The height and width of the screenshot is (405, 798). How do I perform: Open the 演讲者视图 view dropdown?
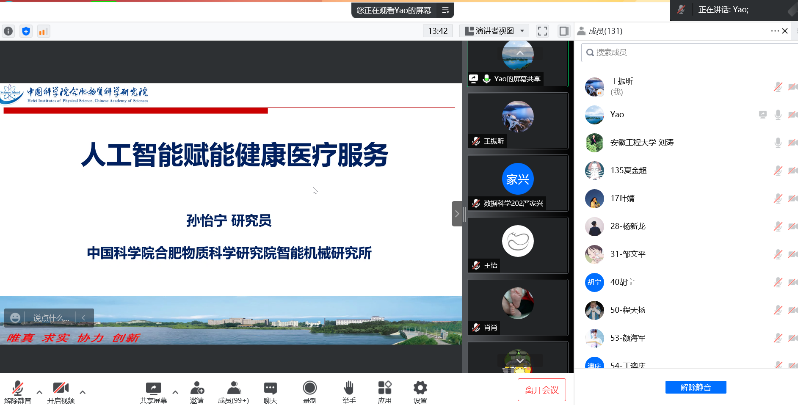coord(494,31)
